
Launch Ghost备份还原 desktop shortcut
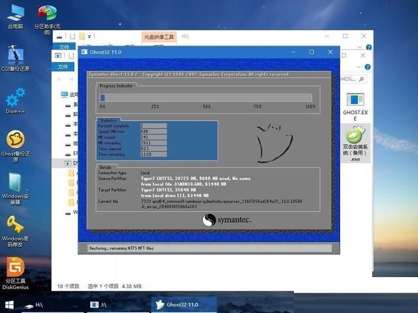[16, 146]
